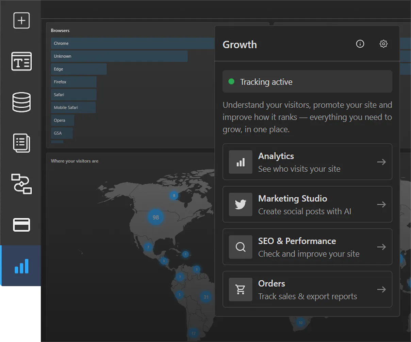The width and height of the screenshot is (411, 342).
Task: Click the Growth panel title
Action: (240, 45)
